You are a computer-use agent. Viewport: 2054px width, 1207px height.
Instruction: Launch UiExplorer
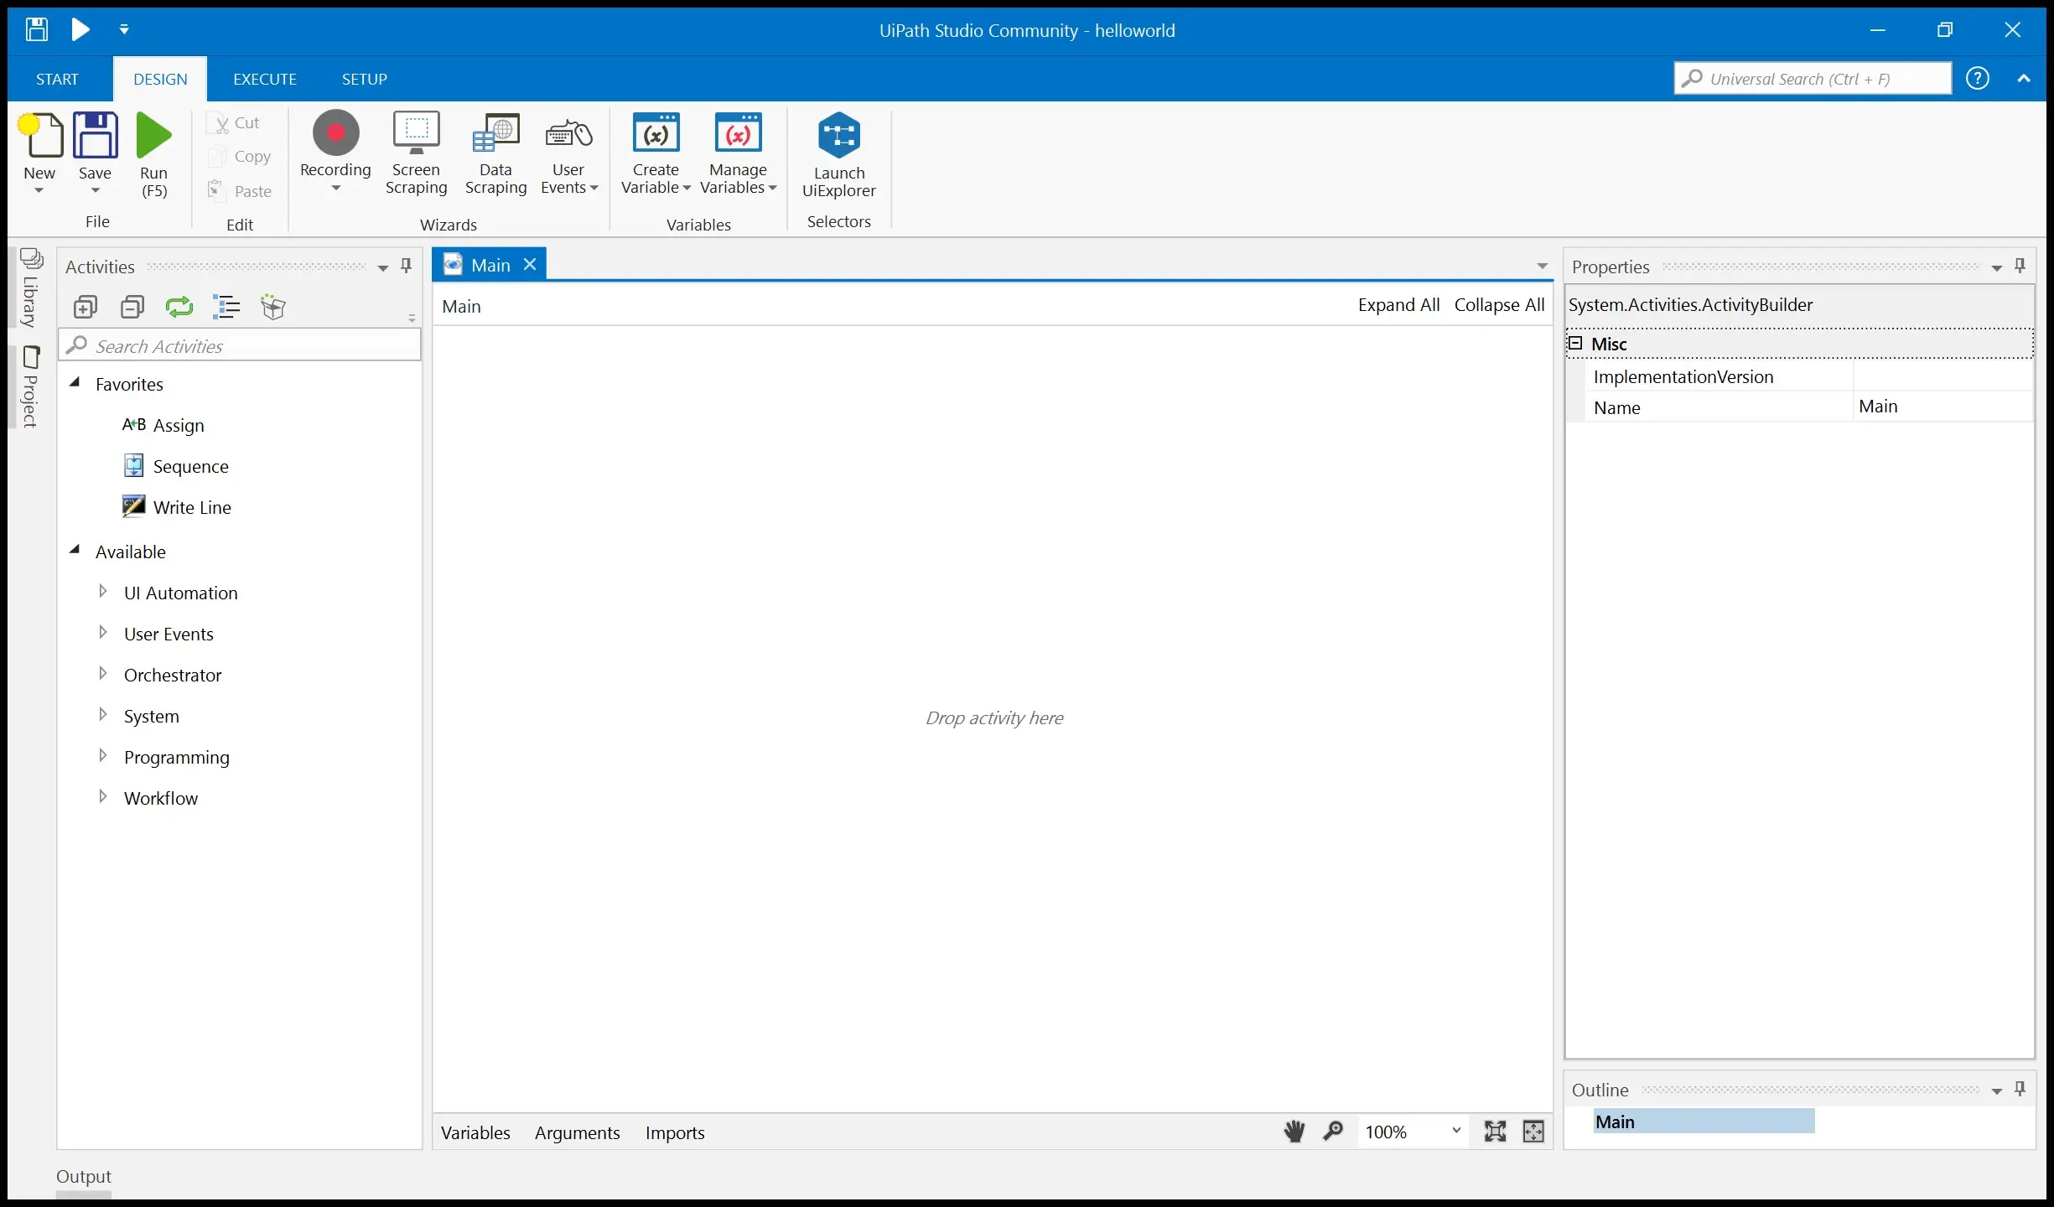pos(838,156)
